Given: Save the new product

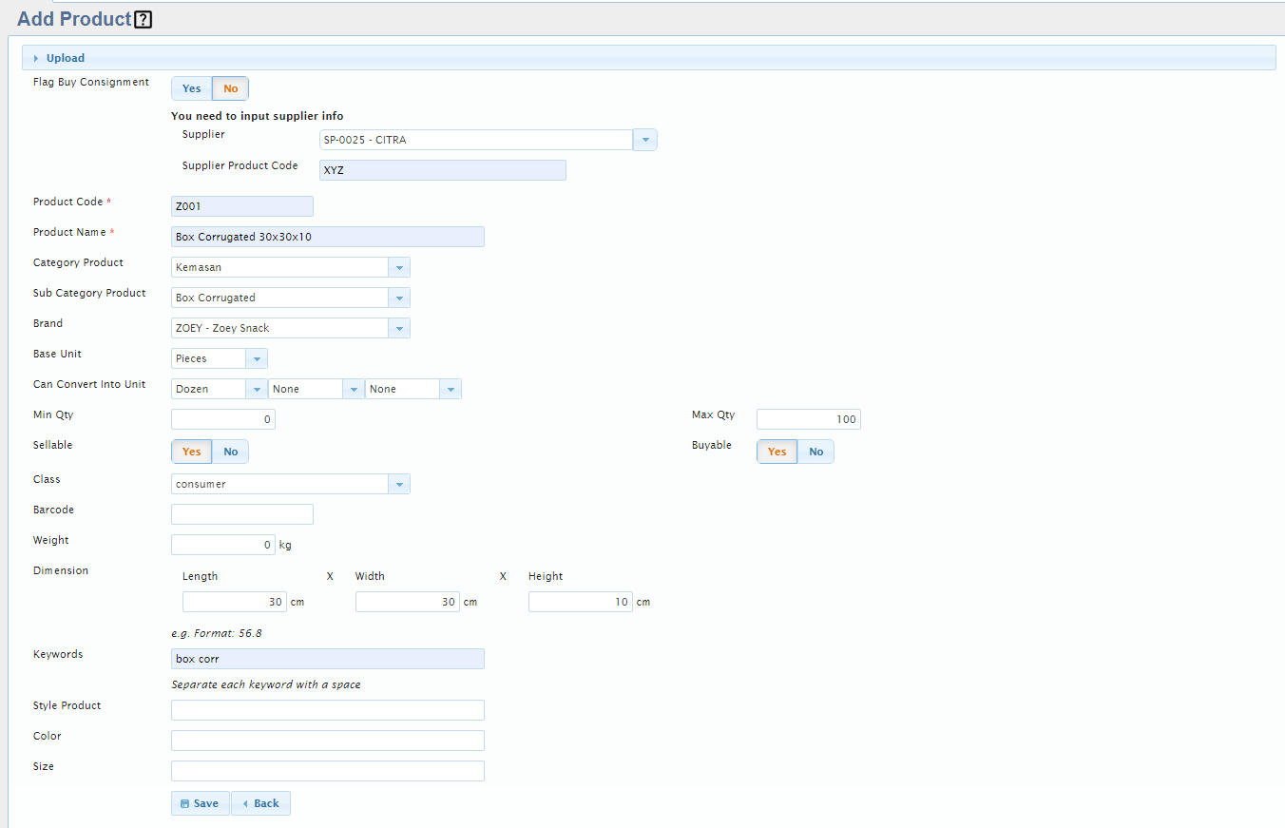Looking at the screenshot, I should (x=201, y=803).
